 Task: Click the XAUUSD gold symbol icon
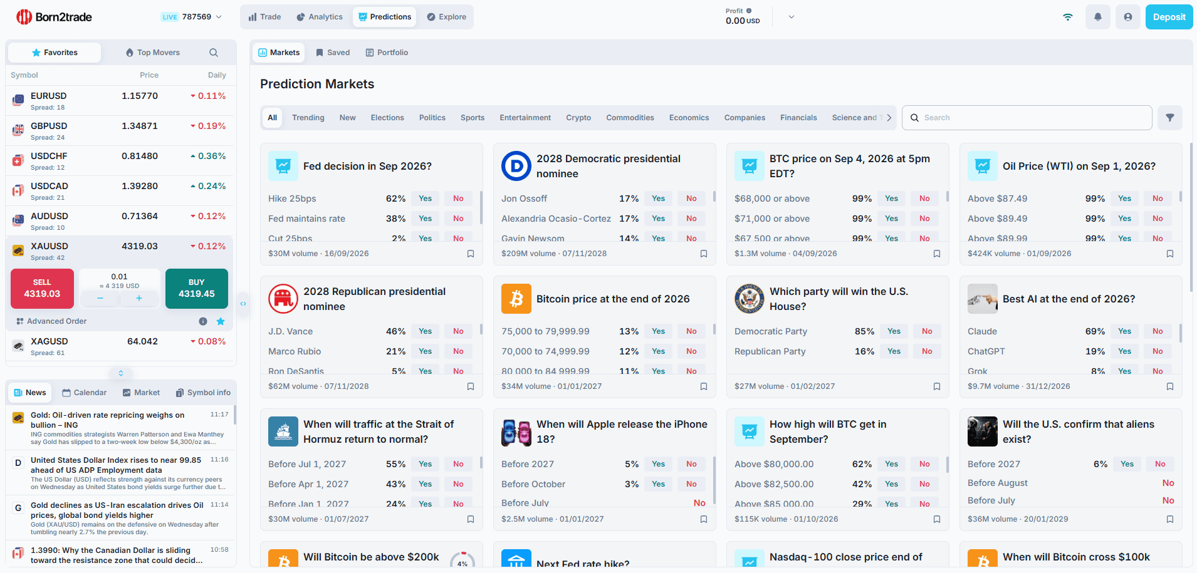(x=18, y=251)
